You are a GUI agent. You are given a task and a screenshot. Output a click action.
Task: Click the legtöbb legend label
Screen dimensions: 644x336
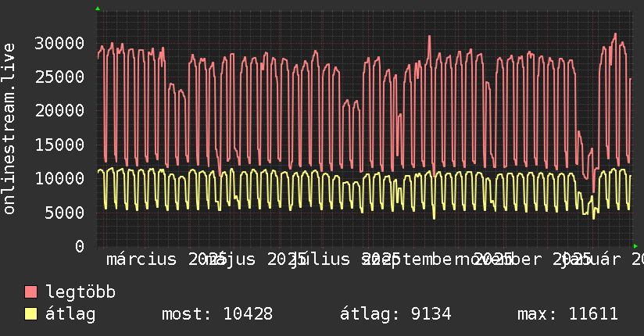(x=80, y=291)
